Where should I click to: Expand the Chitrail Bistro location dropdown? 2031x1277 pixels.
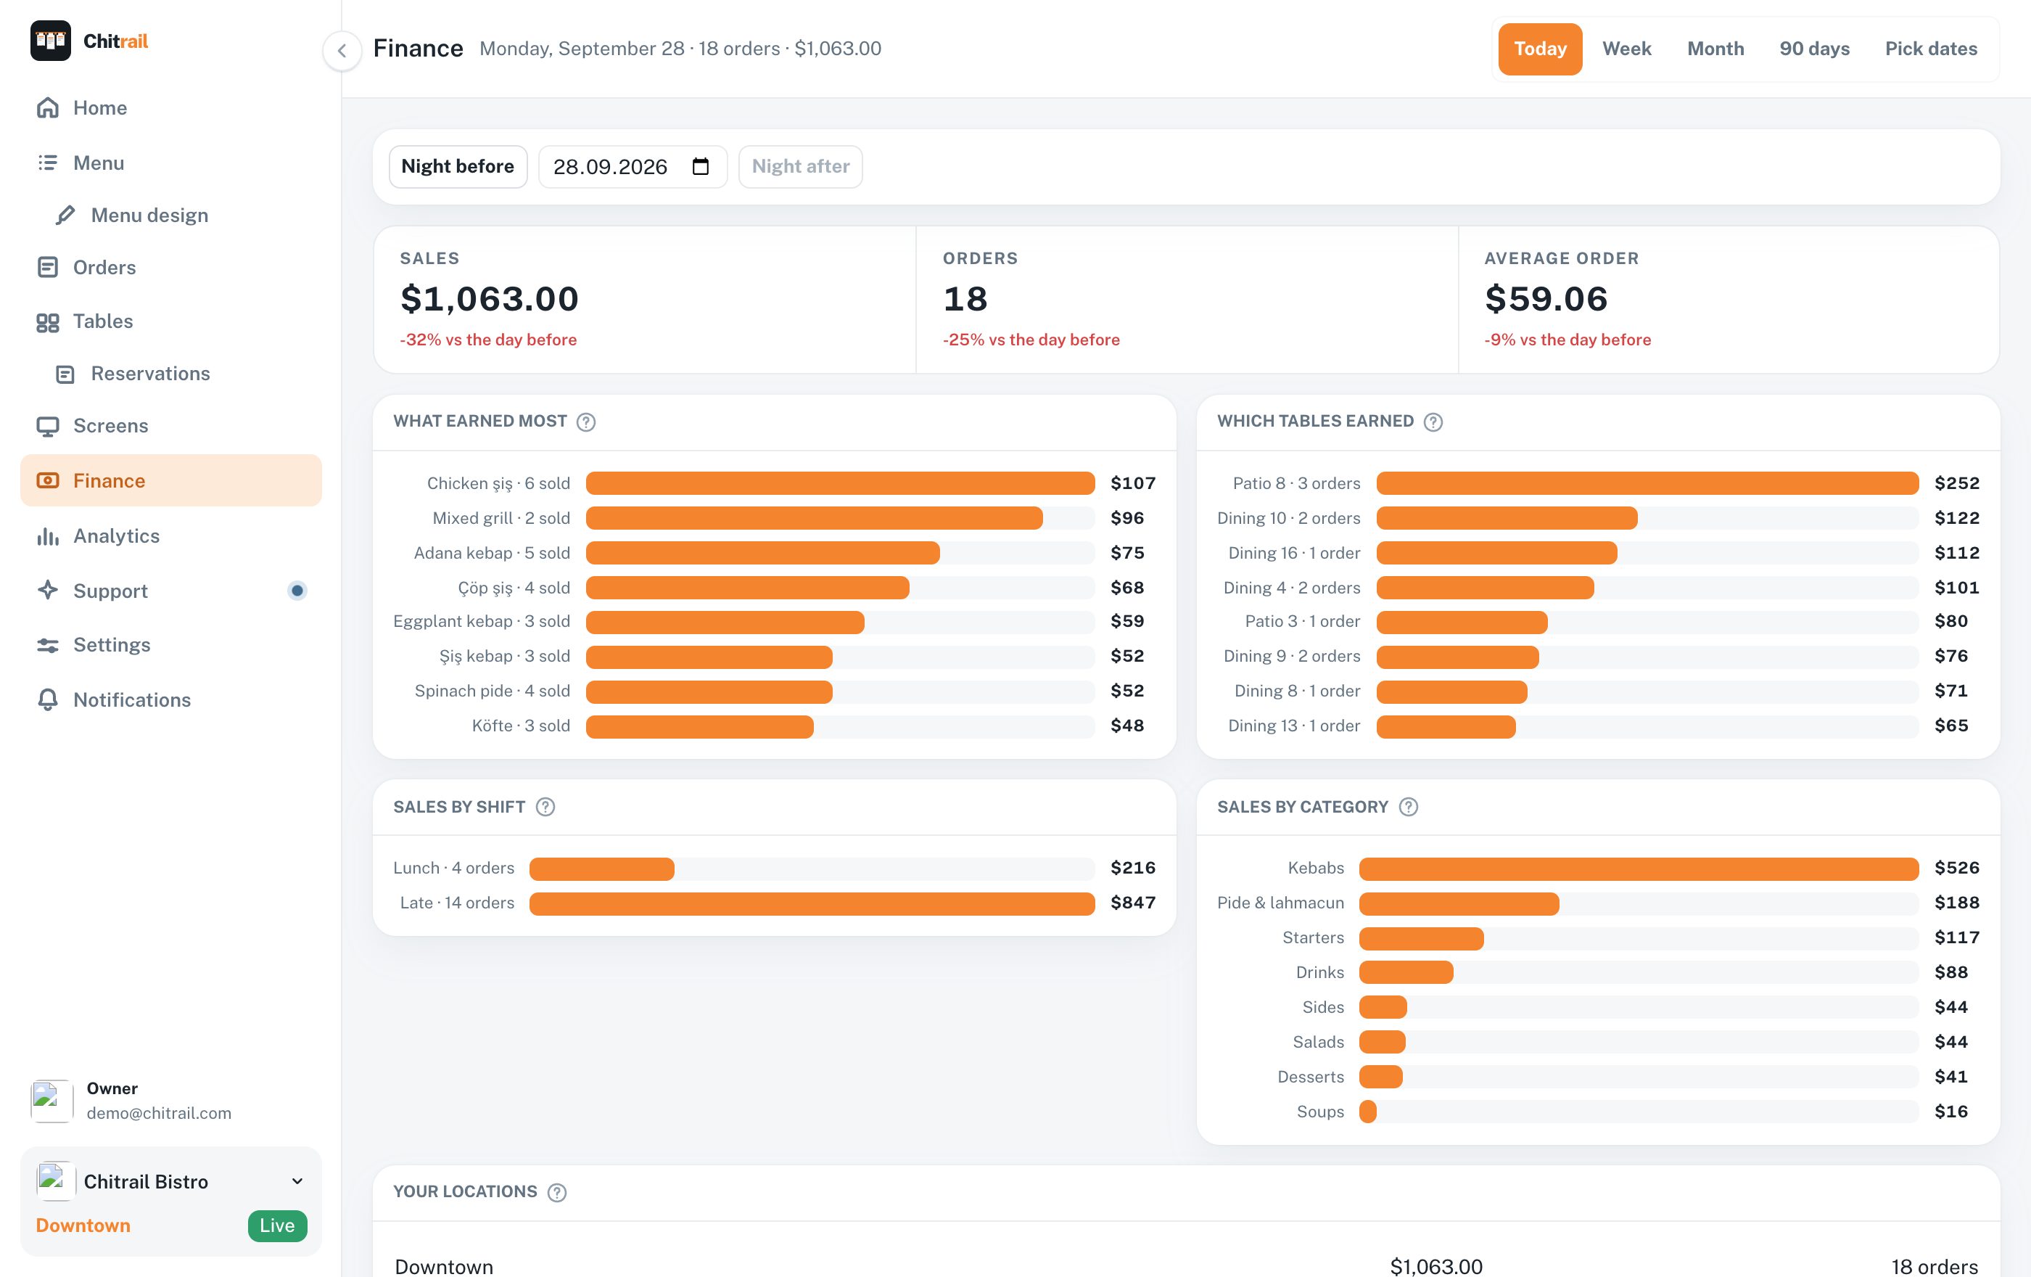(x=297, y=1180)
